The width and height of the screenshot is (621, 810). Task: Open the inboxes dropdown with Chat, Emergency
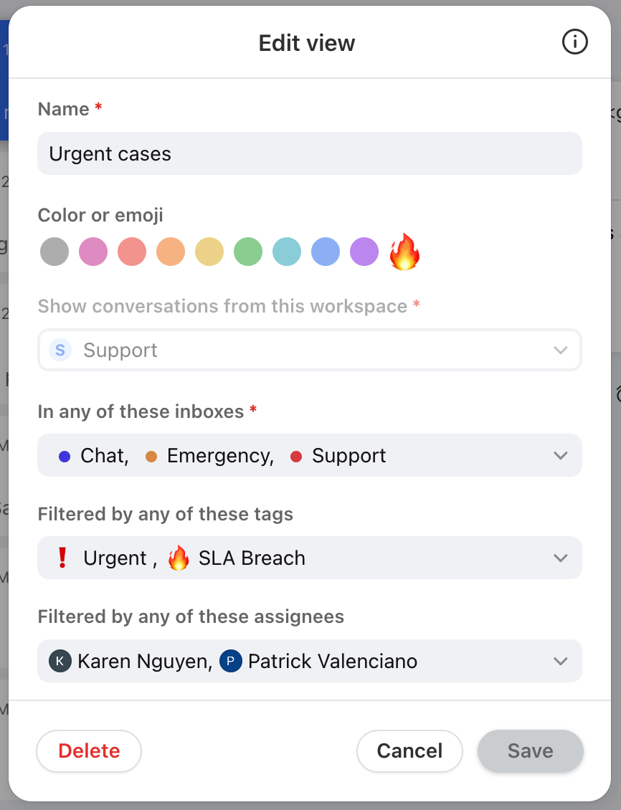310,455
